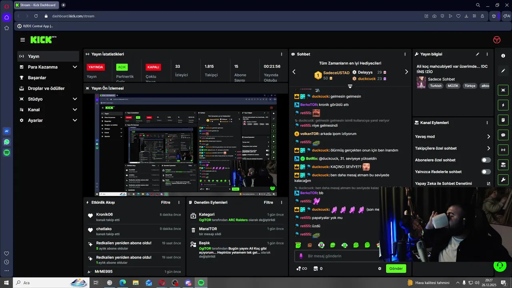The image size is (512, 288).
Task: Click Windows taskbar search box Ara
Action: [52, 283]
